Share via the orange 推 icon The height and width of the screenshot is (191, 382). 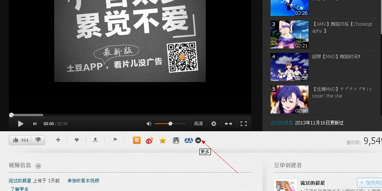[137, 140]
